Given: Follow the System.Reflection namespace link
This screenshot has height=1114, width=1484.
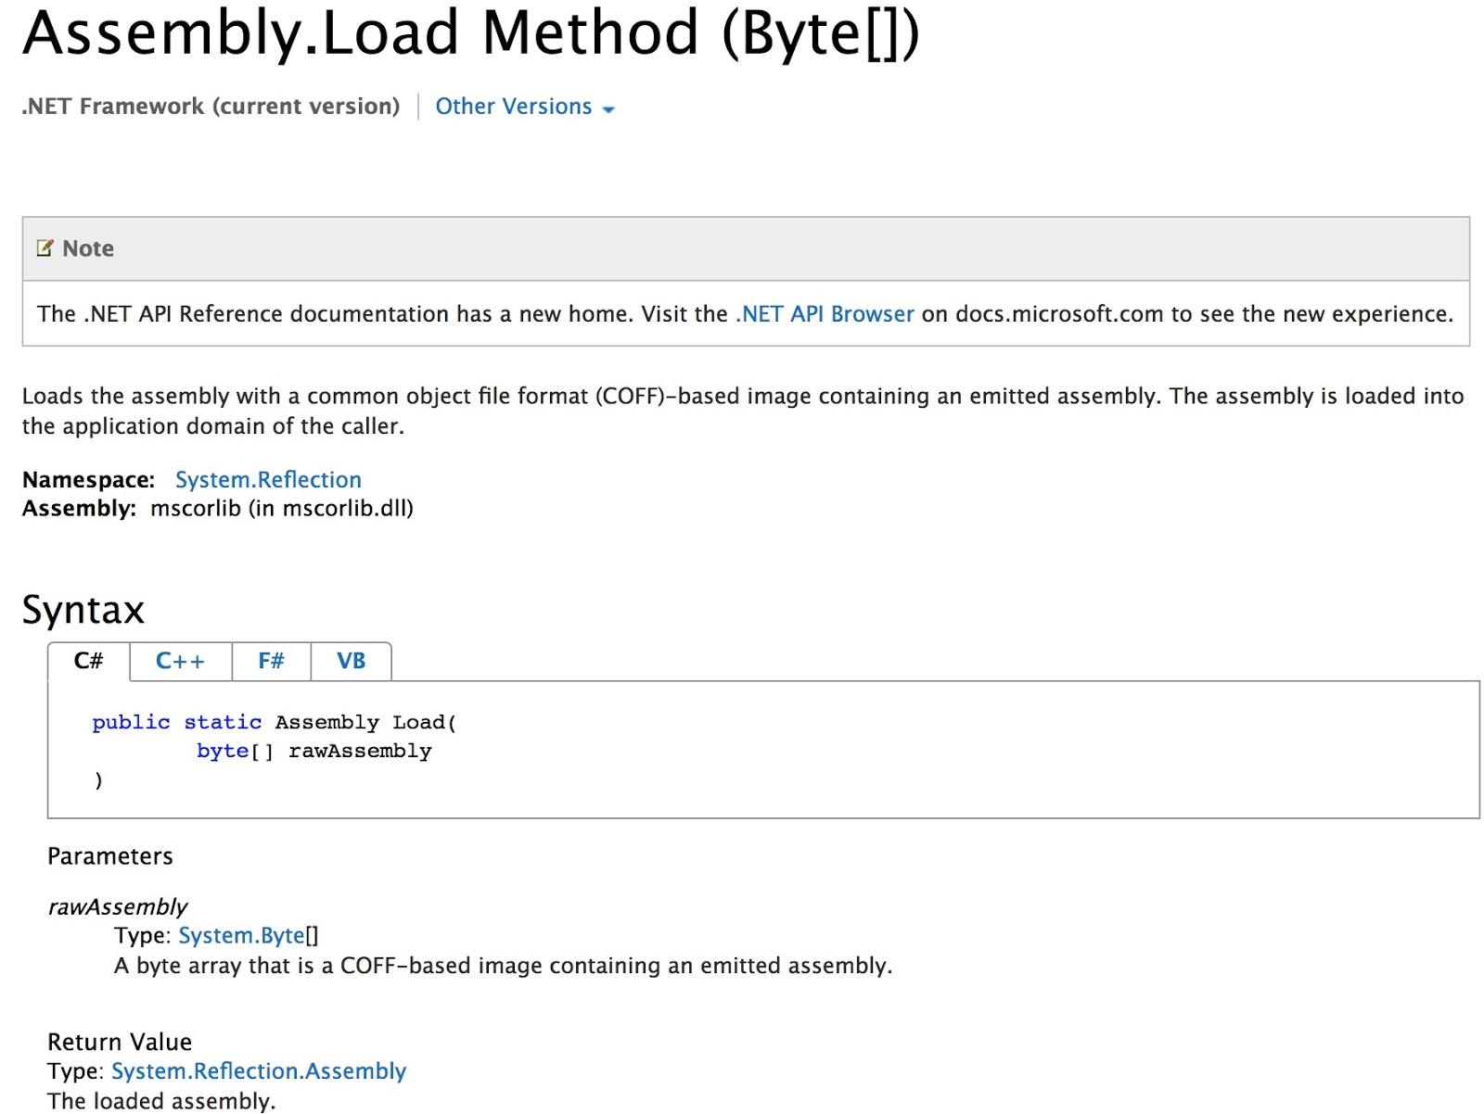Looking at the screenshot, I should 267,479.
